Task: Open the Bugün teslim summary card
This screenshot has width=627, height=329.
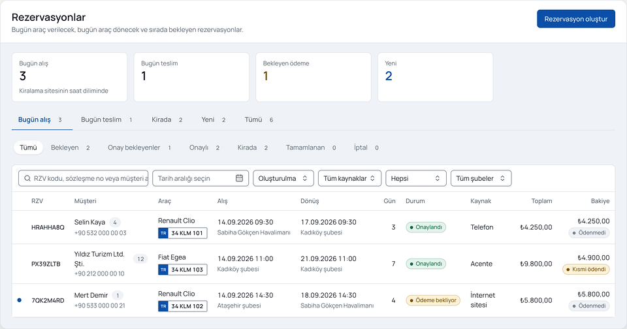Action: click(x=191, y=77)
